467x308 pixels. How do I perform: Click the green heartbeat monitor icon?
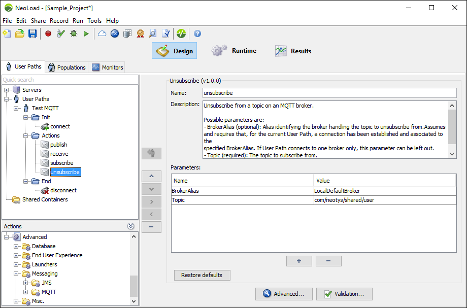181,33
